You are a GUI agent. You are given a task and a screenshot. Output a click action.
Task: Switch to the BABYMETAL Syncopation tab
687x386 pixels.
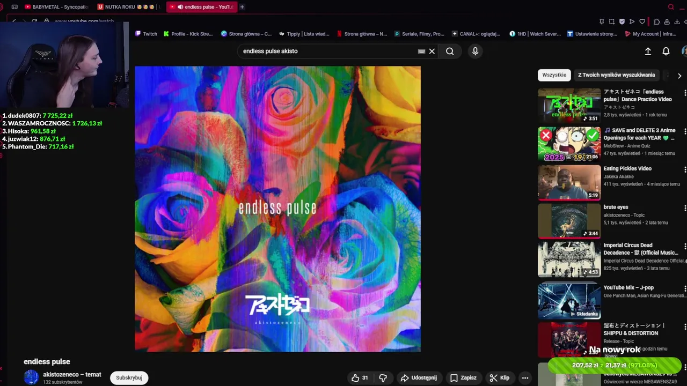(56, 7)
